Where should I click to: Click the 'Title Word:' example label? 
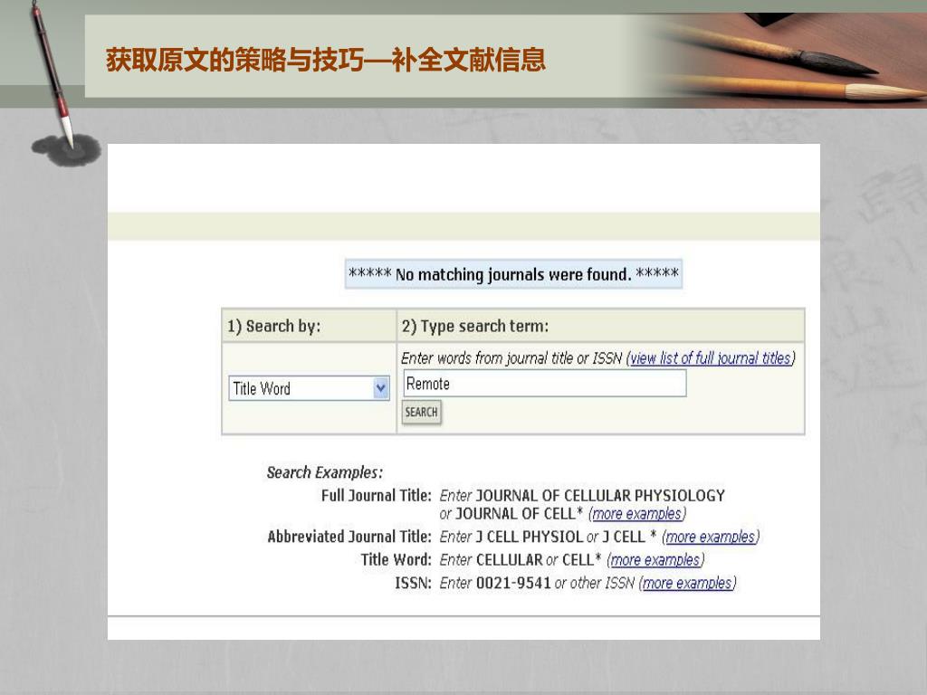(x=397, y=559)
